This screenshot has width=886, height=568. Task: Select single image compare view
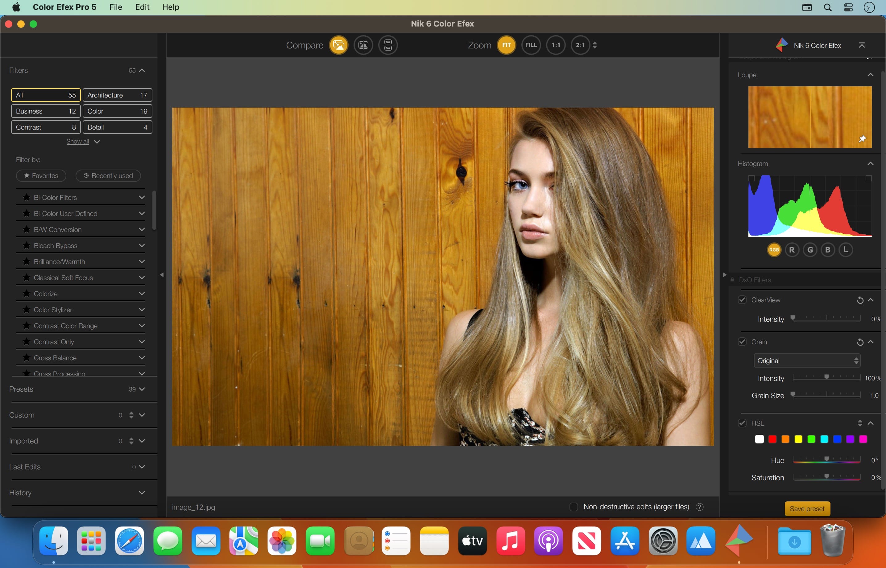(338, 45)
